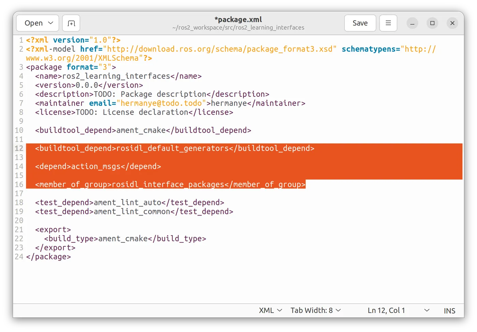Screen dimensions: 477x332
Task: Click the package_format3.xsd schema URL
Action: pos(220,49)
